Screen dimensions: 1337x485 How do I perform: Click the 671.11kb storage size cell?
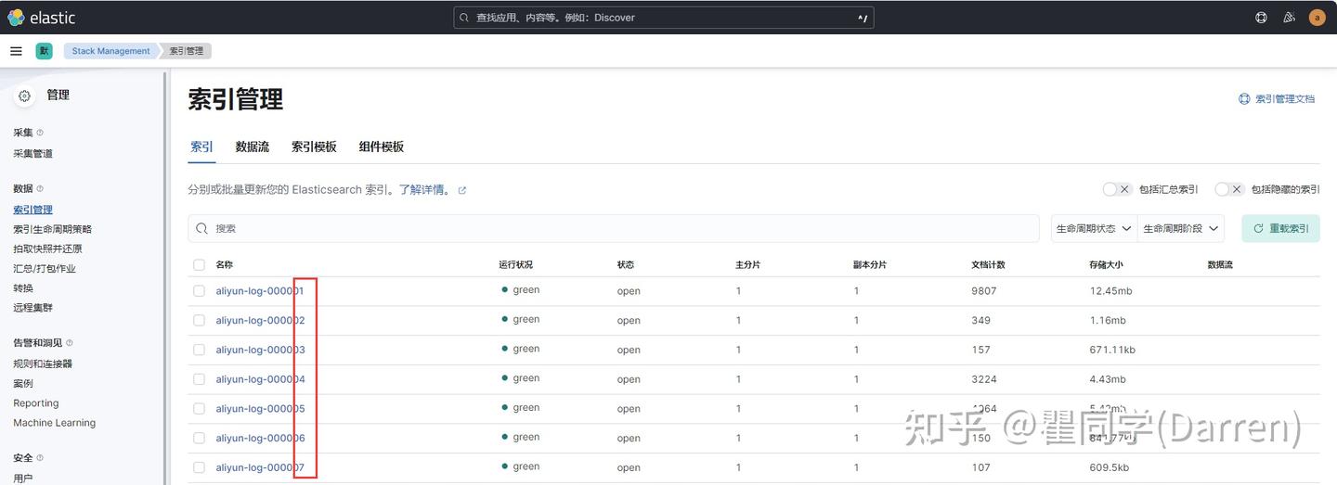[x=1112, y=350]
